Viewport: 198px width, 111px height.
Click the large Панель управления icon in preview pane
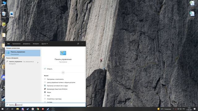pyautogui.click(x=63, y=53)
